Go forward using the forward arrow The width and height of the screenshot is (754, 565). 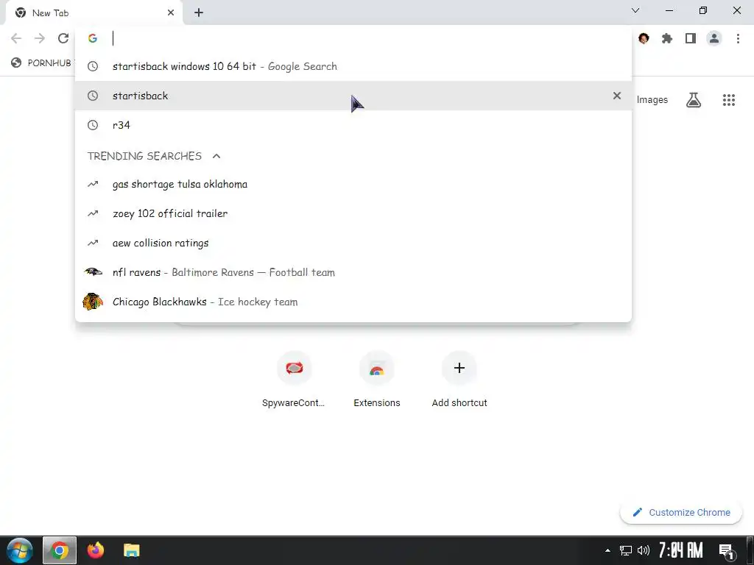[40, 38]
